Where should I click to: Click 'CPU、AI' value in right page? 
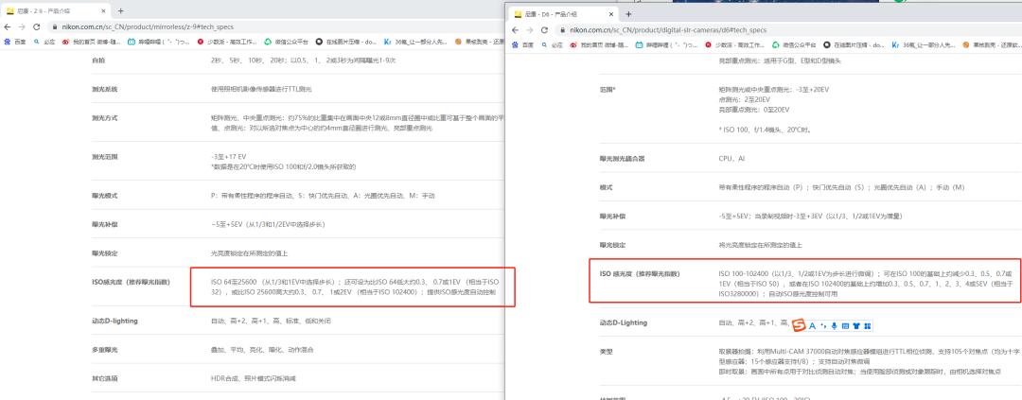tap(732, 158)
